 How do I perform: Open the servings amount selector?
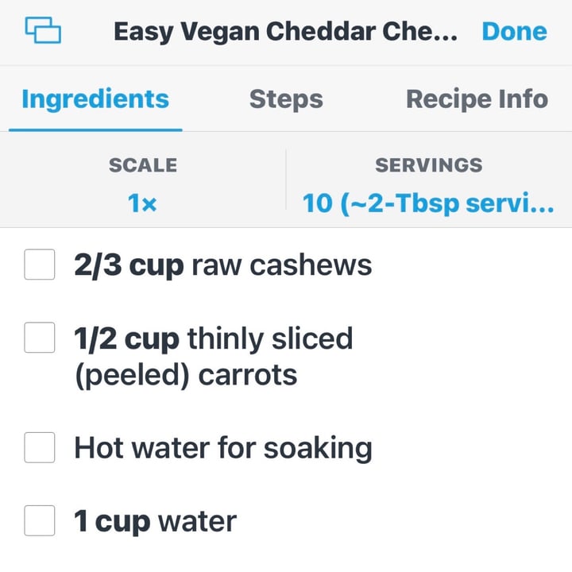click(x=428, y=203)
